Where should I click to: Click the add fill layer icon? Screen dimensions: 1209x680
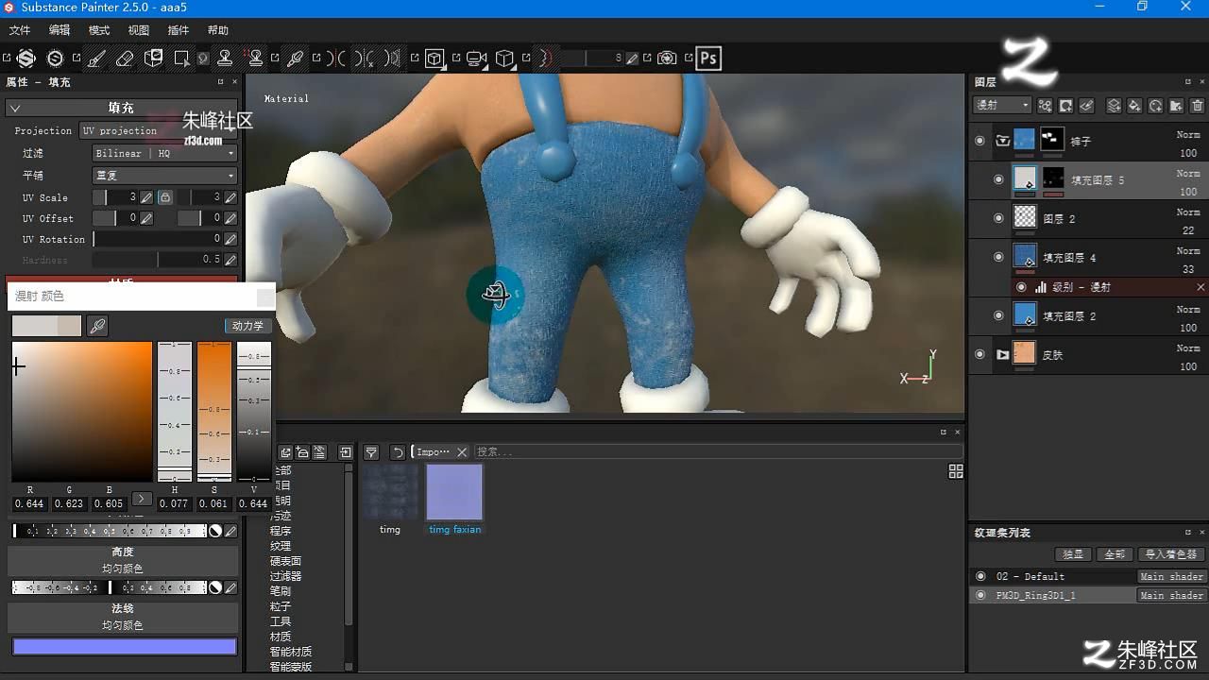tap(1134, 106)
